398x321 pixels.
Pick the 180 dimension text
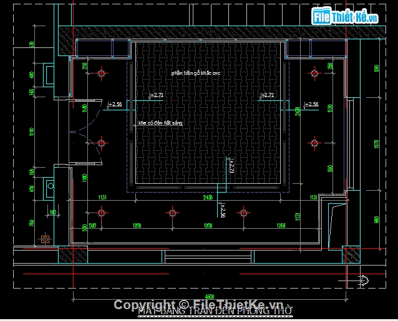pyautogui.click(x=53, y=212)
